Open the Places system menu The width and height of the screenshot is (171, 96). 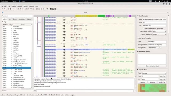click(14, 1)
